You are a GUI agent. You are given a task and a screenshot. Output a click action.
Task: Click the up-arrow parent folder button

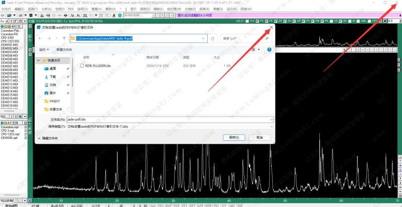[x=64, y=38]
